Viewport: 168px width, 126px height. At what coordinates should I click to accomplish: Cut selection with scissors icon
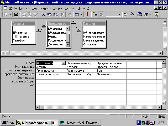[43, 14]
